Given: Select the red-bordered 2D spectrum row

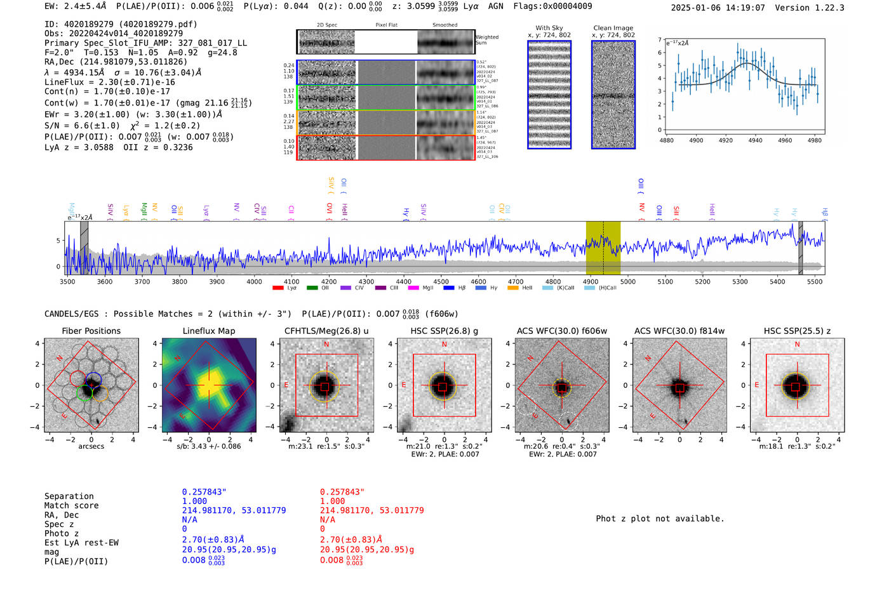Looking at the screenshot, I should 386,147.
